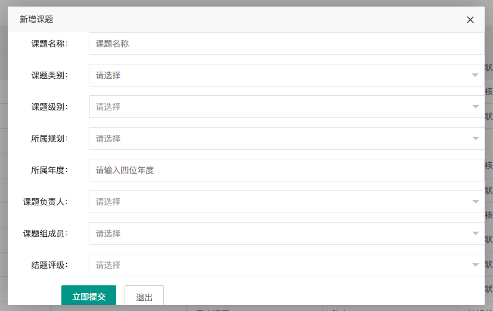
Task: Click the 课题名称 text input field
Action: (x=286, y=44)
